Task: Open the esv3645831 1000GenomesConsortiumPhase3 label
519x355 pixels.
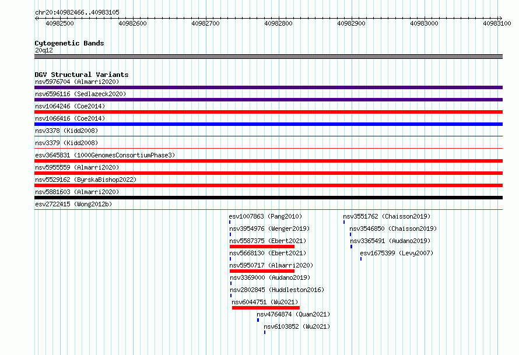Action: [x=105, y=155]
